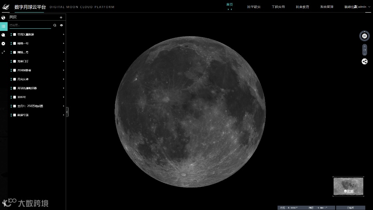Expand the 数据专题 layer group
Screen dimensions: 373x210
coord(64,115)
